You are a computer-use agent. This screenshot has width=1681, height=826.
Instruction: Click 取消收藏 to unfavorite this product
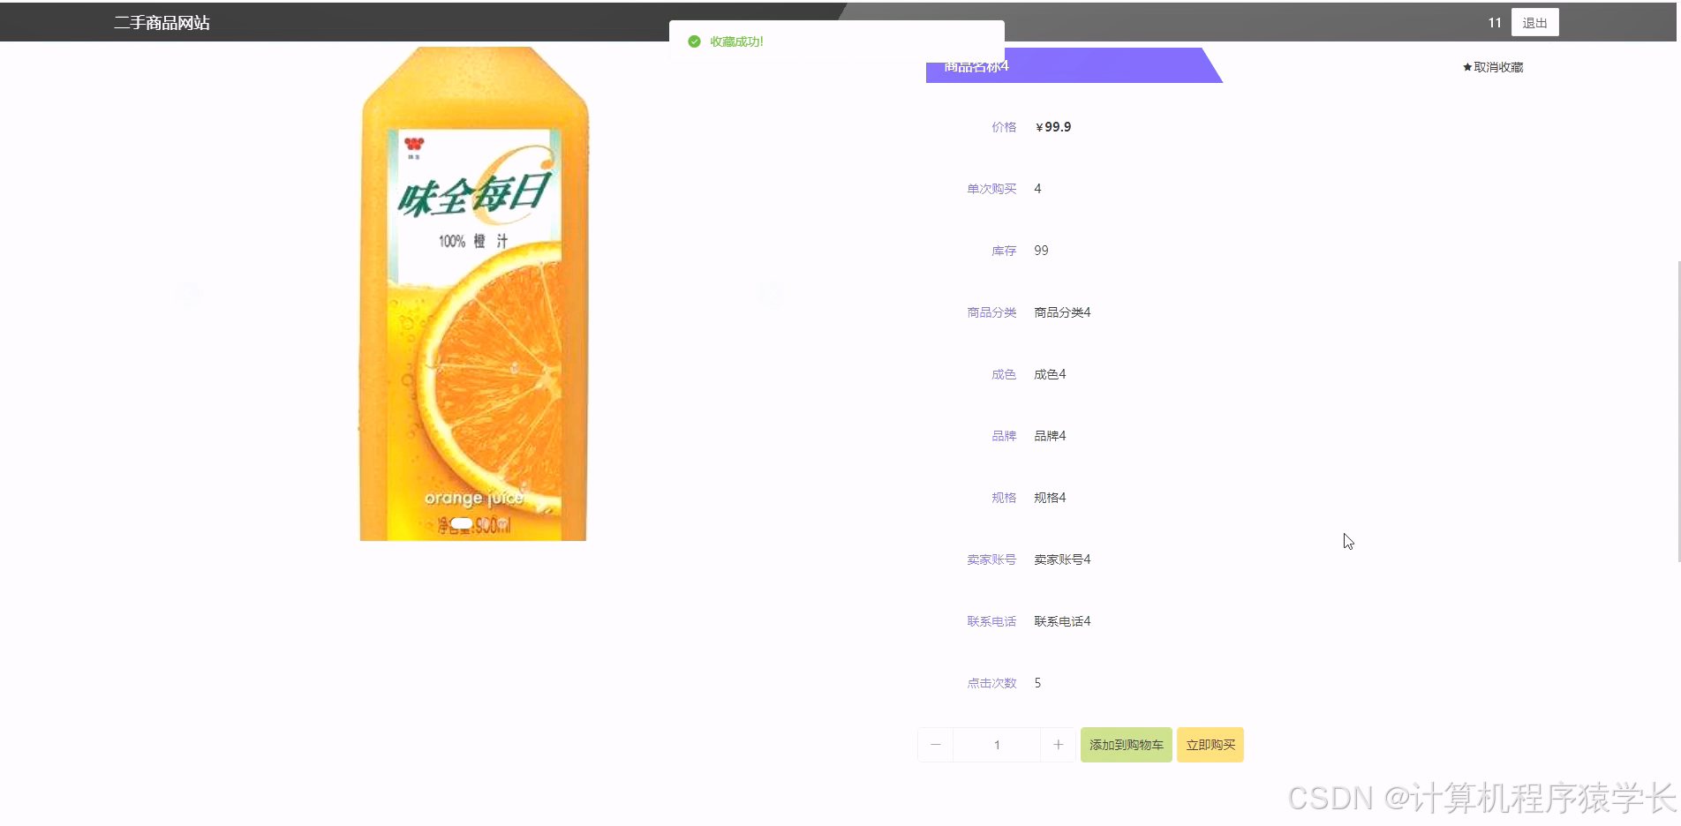[x=1497, y=66]
